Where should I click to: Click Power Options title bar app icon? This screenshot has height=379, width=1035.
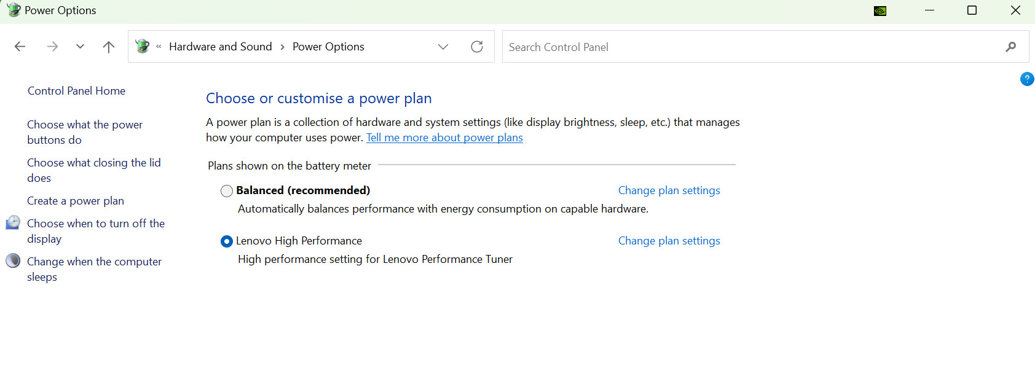[14, 10]
